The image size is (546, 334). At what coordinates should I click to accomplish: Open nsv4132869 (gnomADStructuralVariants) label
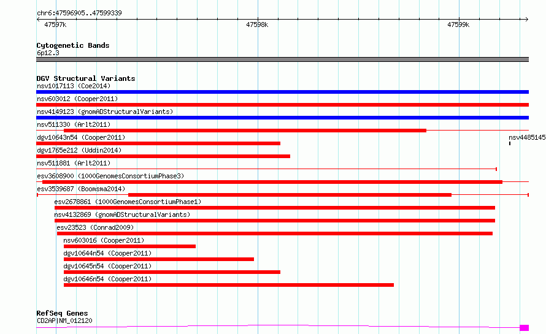click(x=122, y=214)
